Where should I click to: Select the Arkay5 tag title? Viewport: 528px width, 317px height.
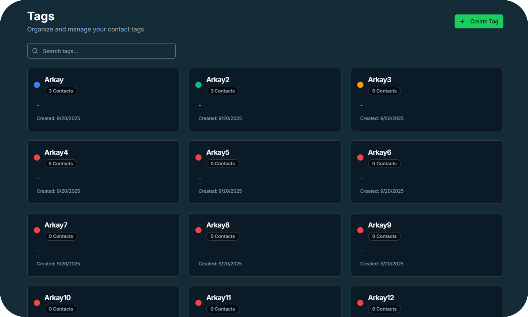tap(218, 152)
